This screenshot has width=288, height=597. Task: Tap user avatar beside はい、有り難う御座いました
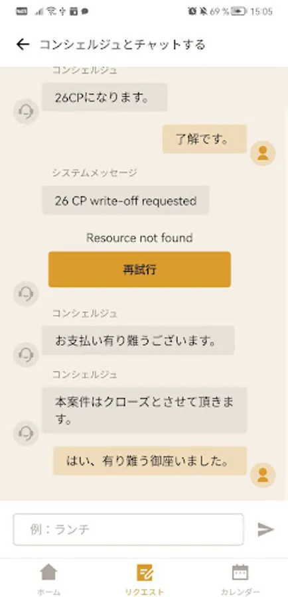263,475
